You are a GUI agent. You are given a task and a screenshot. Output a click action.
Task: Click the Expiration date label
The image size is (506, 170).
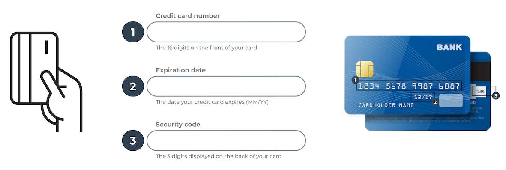[x=181, y=70]
